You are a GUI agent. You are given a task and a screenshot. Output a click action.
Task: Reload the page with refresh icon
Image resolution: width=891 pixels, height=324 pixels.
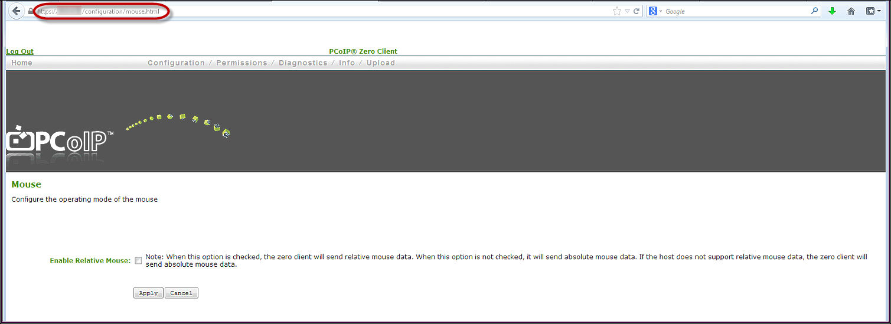click(x=637, y=11)
